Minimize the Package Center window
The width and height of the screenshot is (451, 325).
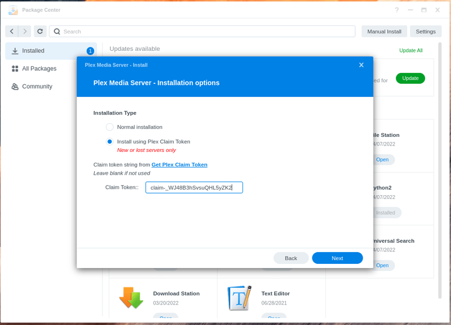click(x=410, y=10)
